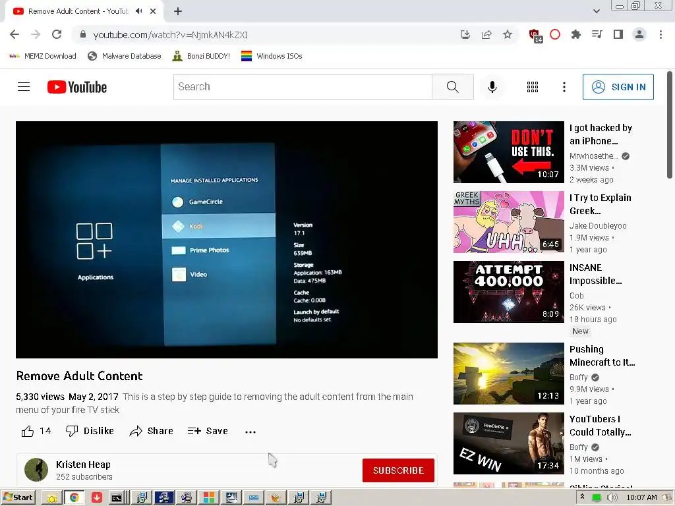
Task: Open the YouTube hamburger guide menu
Action: pyautogui.click(x=24, y=87)
